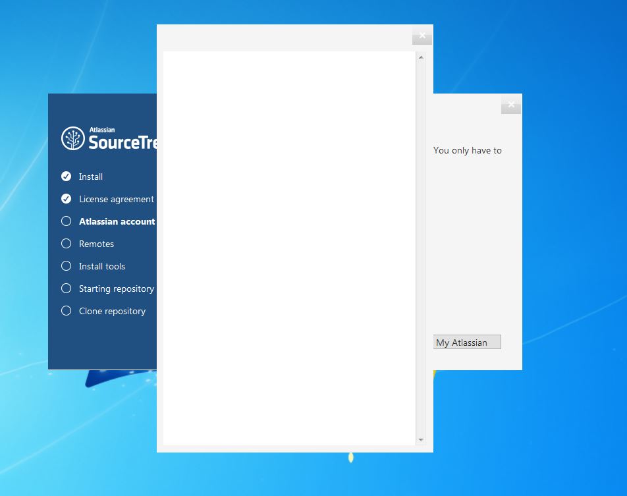Click the Atlassian account step label
Screen dimensions: 627x496
point(117,221)
